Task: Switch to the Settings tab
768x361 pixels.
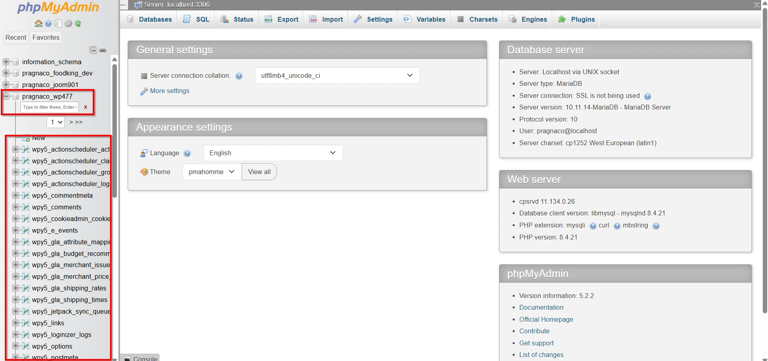Action: tap(373, 19)
